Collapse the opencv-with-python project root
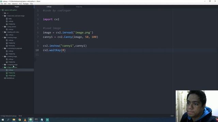 click(1, 10)
